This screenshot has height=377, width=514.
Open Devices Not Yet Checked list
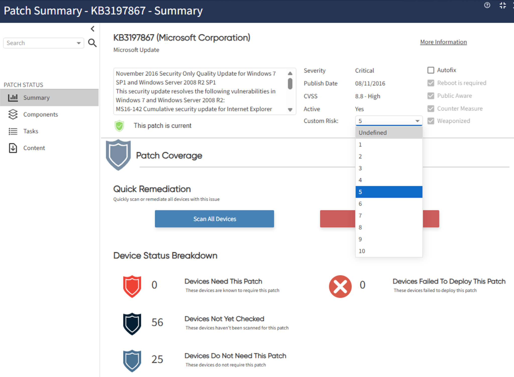pyautogui.click(x=224, y=319)
